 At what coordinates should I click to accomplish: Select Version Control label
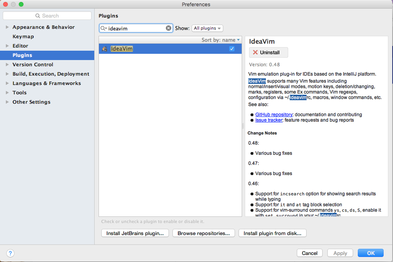(33, 64)
